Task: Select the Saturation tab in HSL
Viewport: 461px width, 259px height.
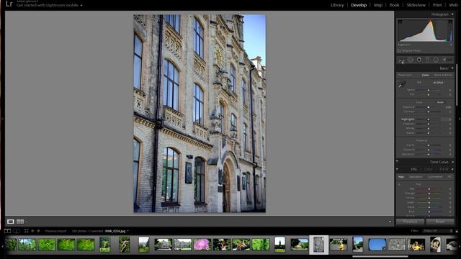Action: [x=416, y=177]
